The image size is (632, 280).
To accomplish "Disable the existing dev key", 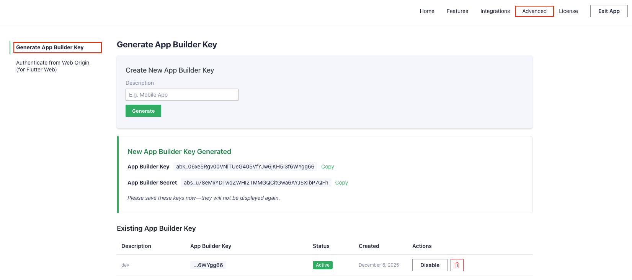I will 429,265.
